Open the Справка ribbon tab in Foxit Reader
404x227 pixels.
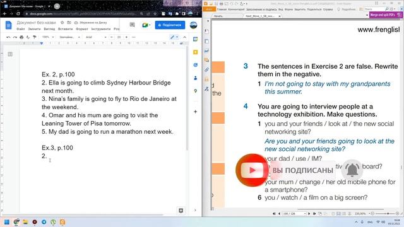pyautogui.click(x=328, y=9)
